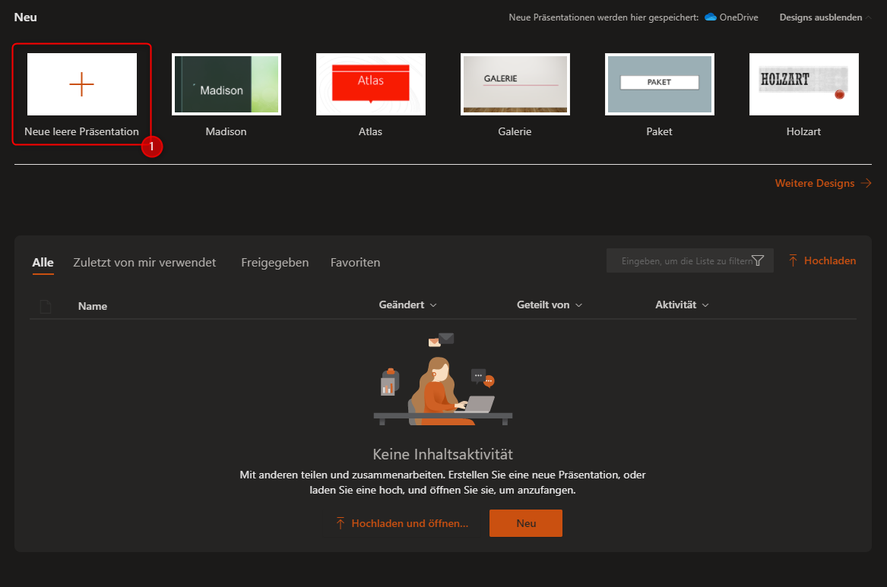Click the filter funnel icon

(758, 260)
